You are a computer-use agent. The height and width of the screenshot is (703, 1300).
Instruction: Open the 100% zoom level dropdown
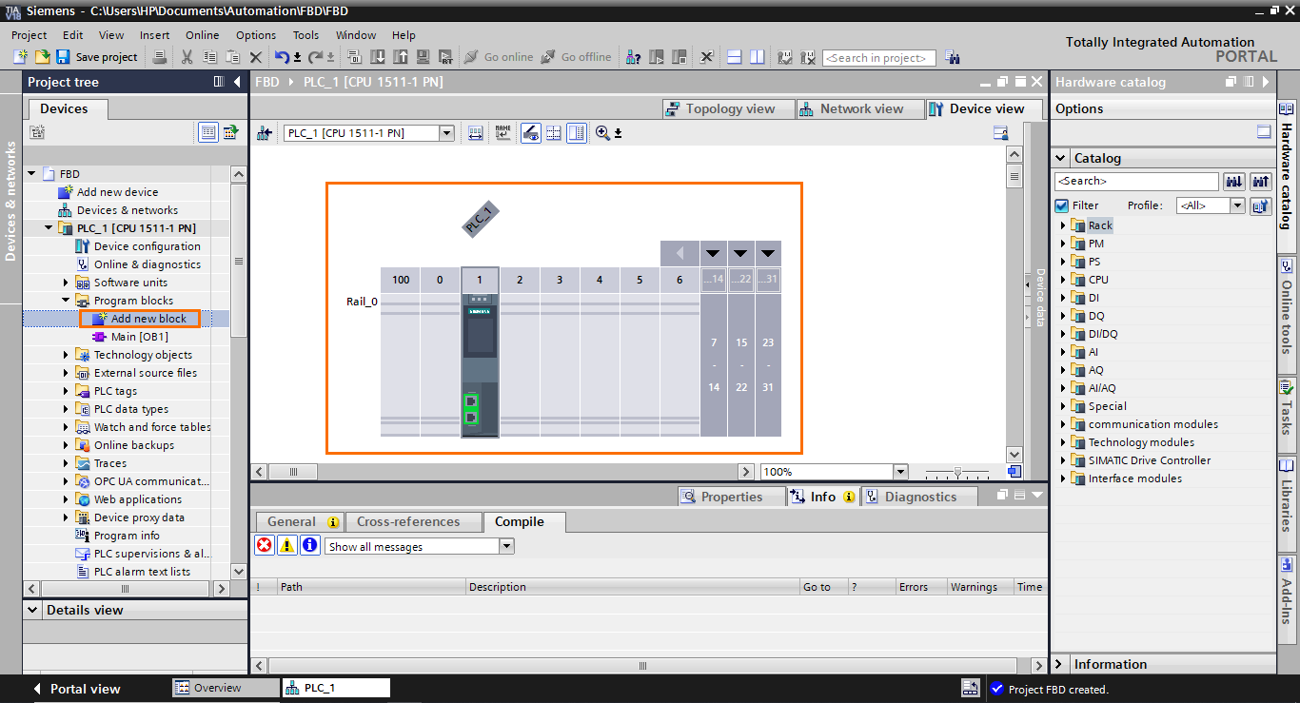coord(900,472)
